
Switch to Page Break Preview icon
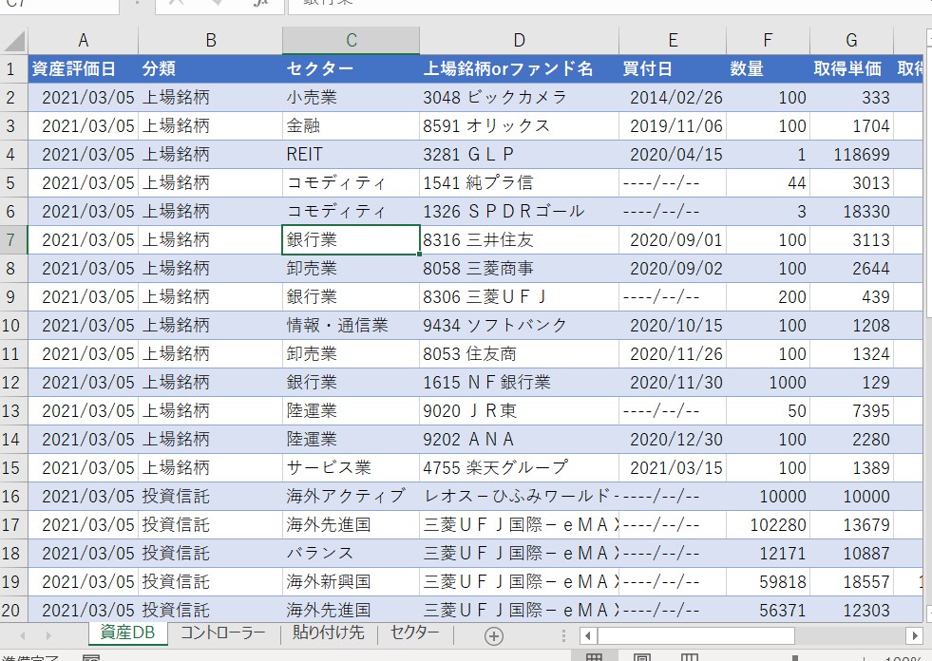pos(689,658)
